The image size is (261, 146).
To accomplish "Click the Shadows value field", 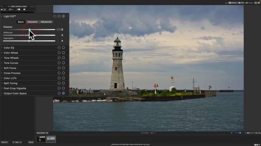I will 60,30.
